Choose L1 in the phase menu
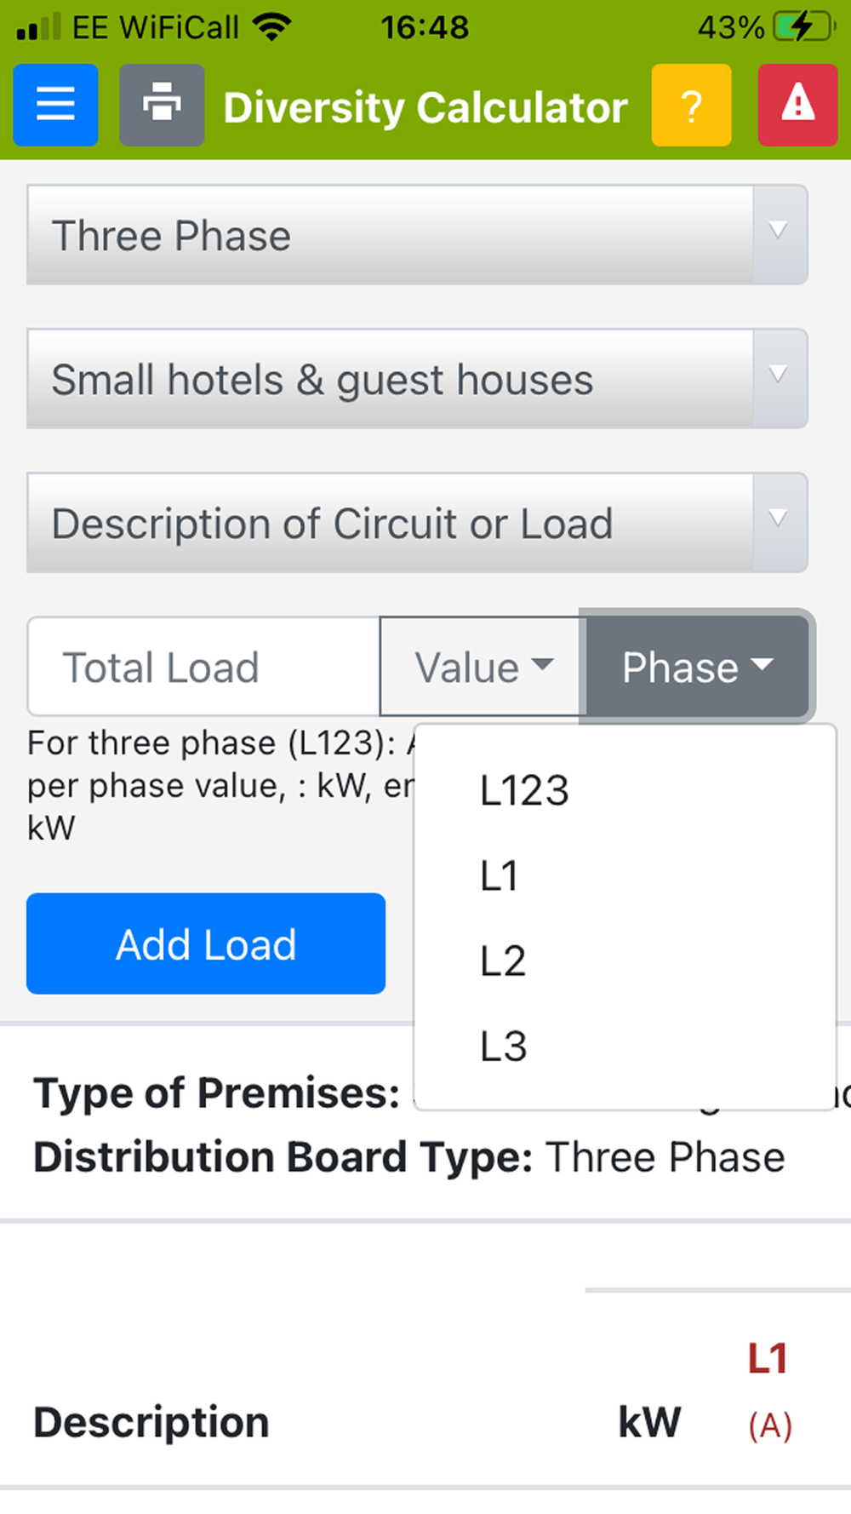851x1514 pixels. tap(500, 875)
